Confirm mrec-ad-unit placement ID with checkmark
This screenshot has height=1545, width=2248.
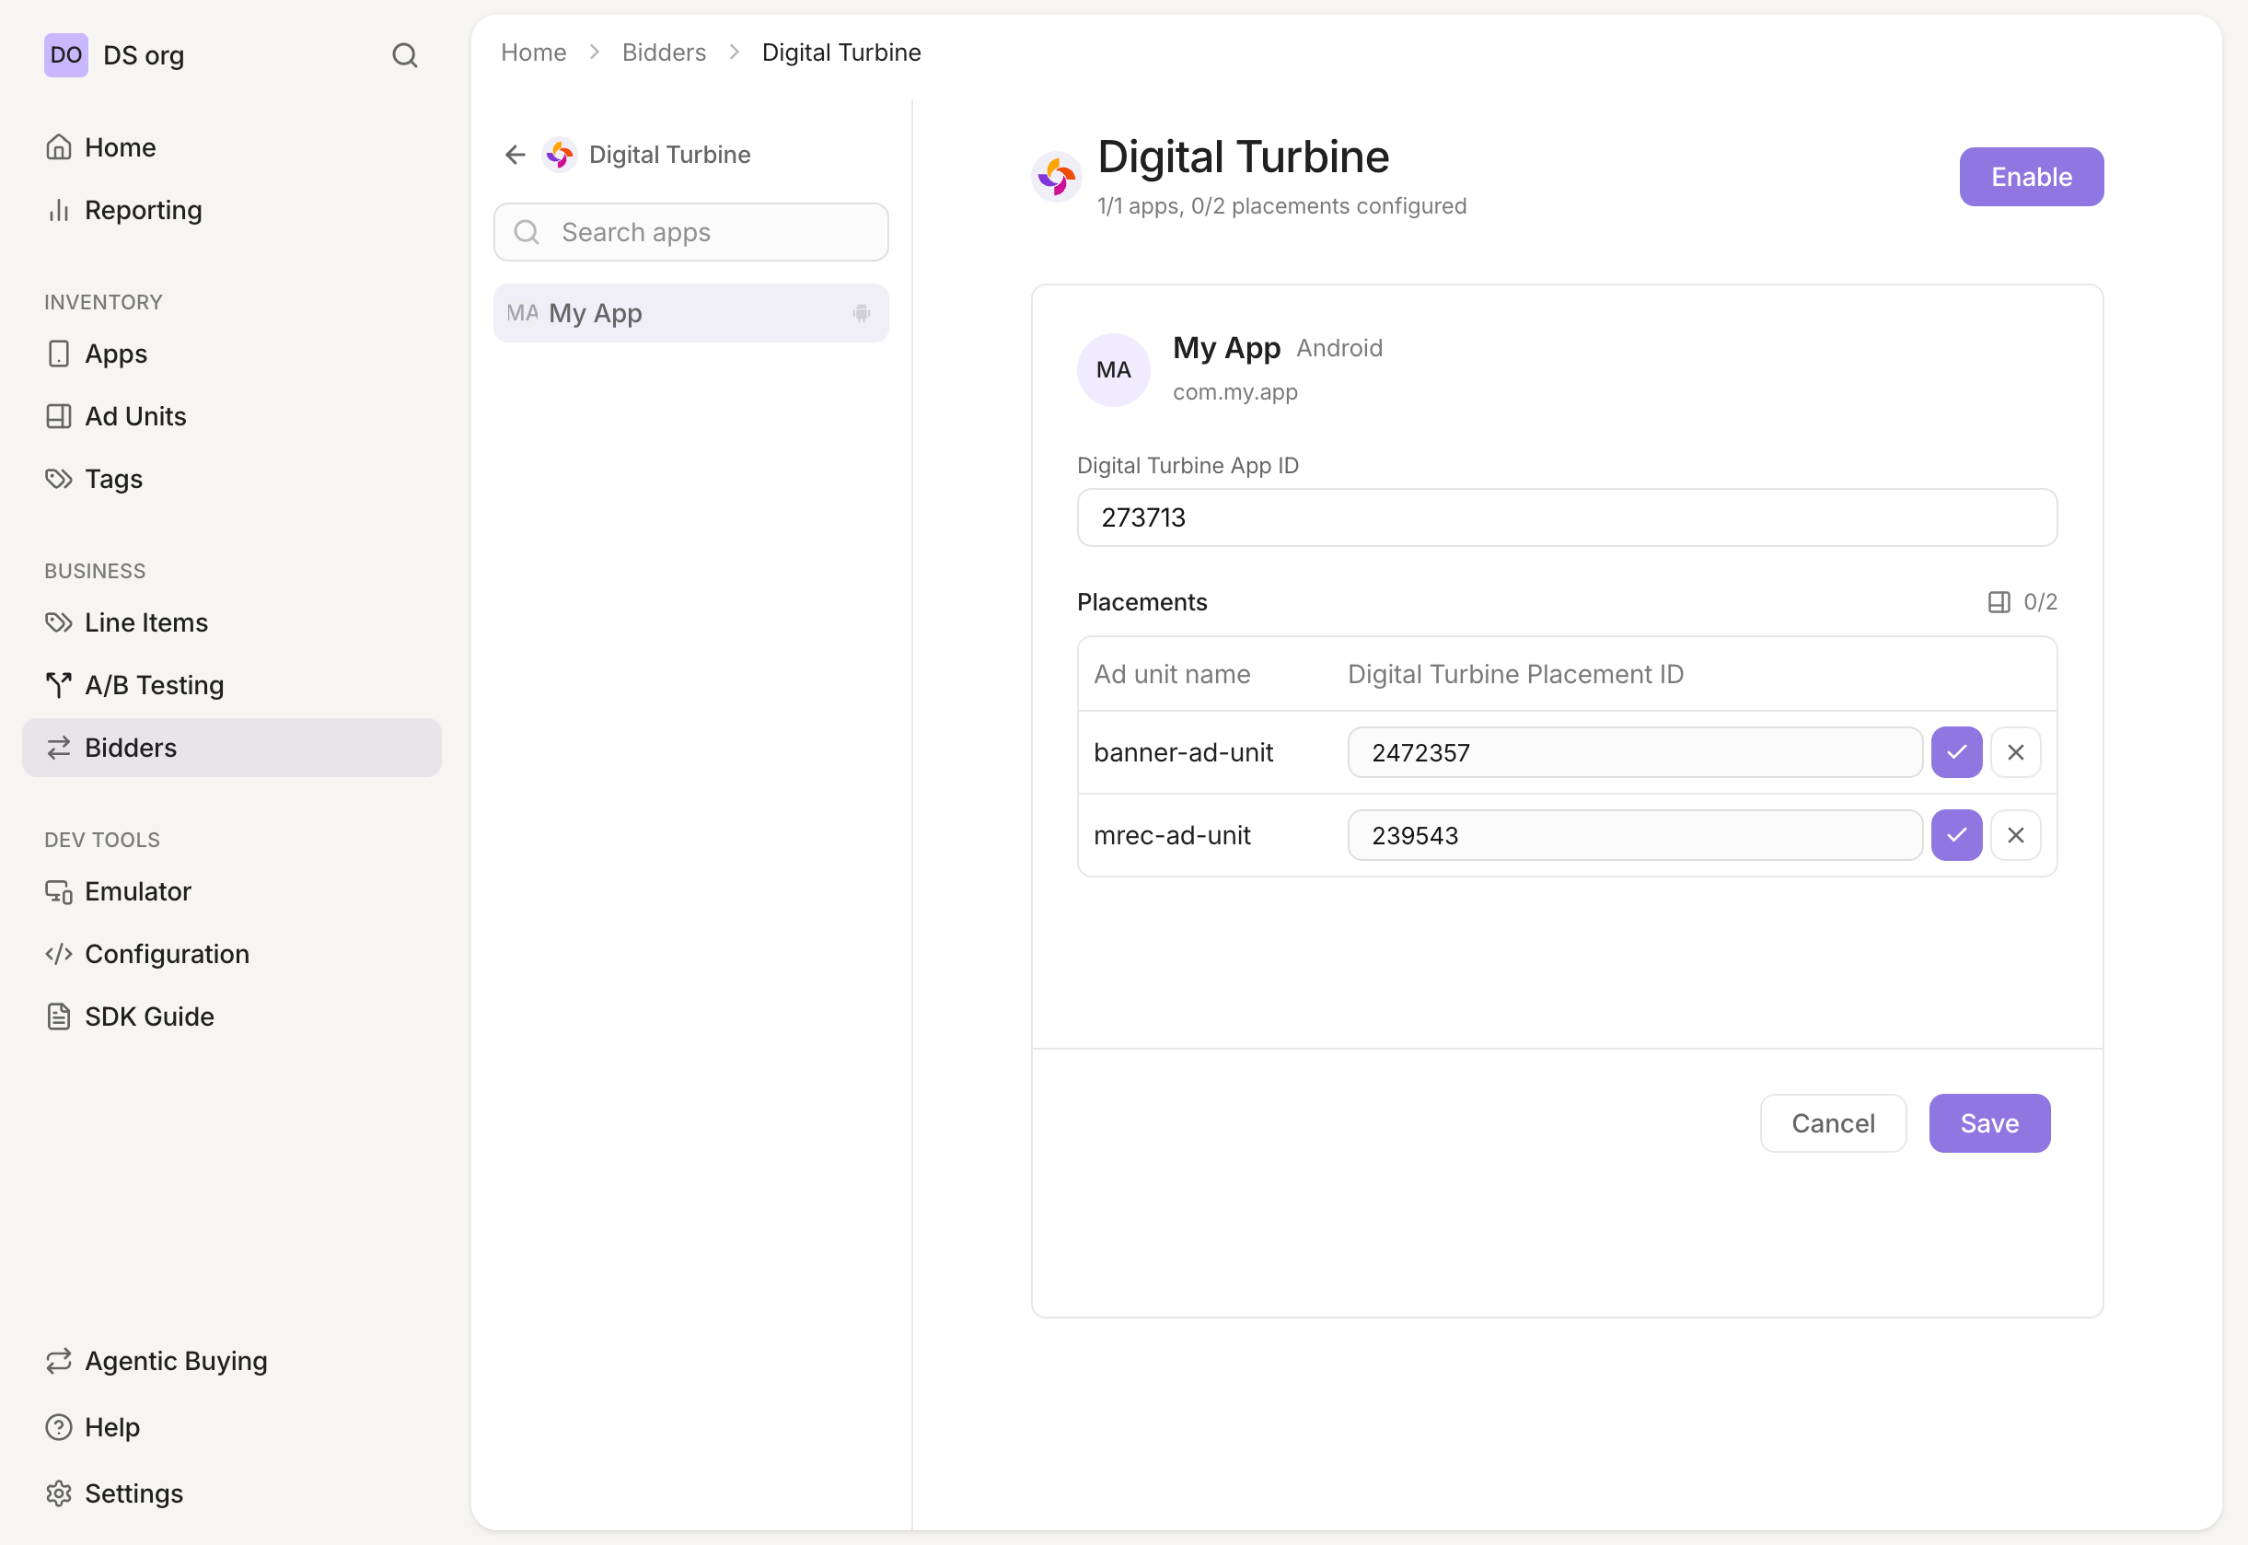click(x=1956, y=834)
